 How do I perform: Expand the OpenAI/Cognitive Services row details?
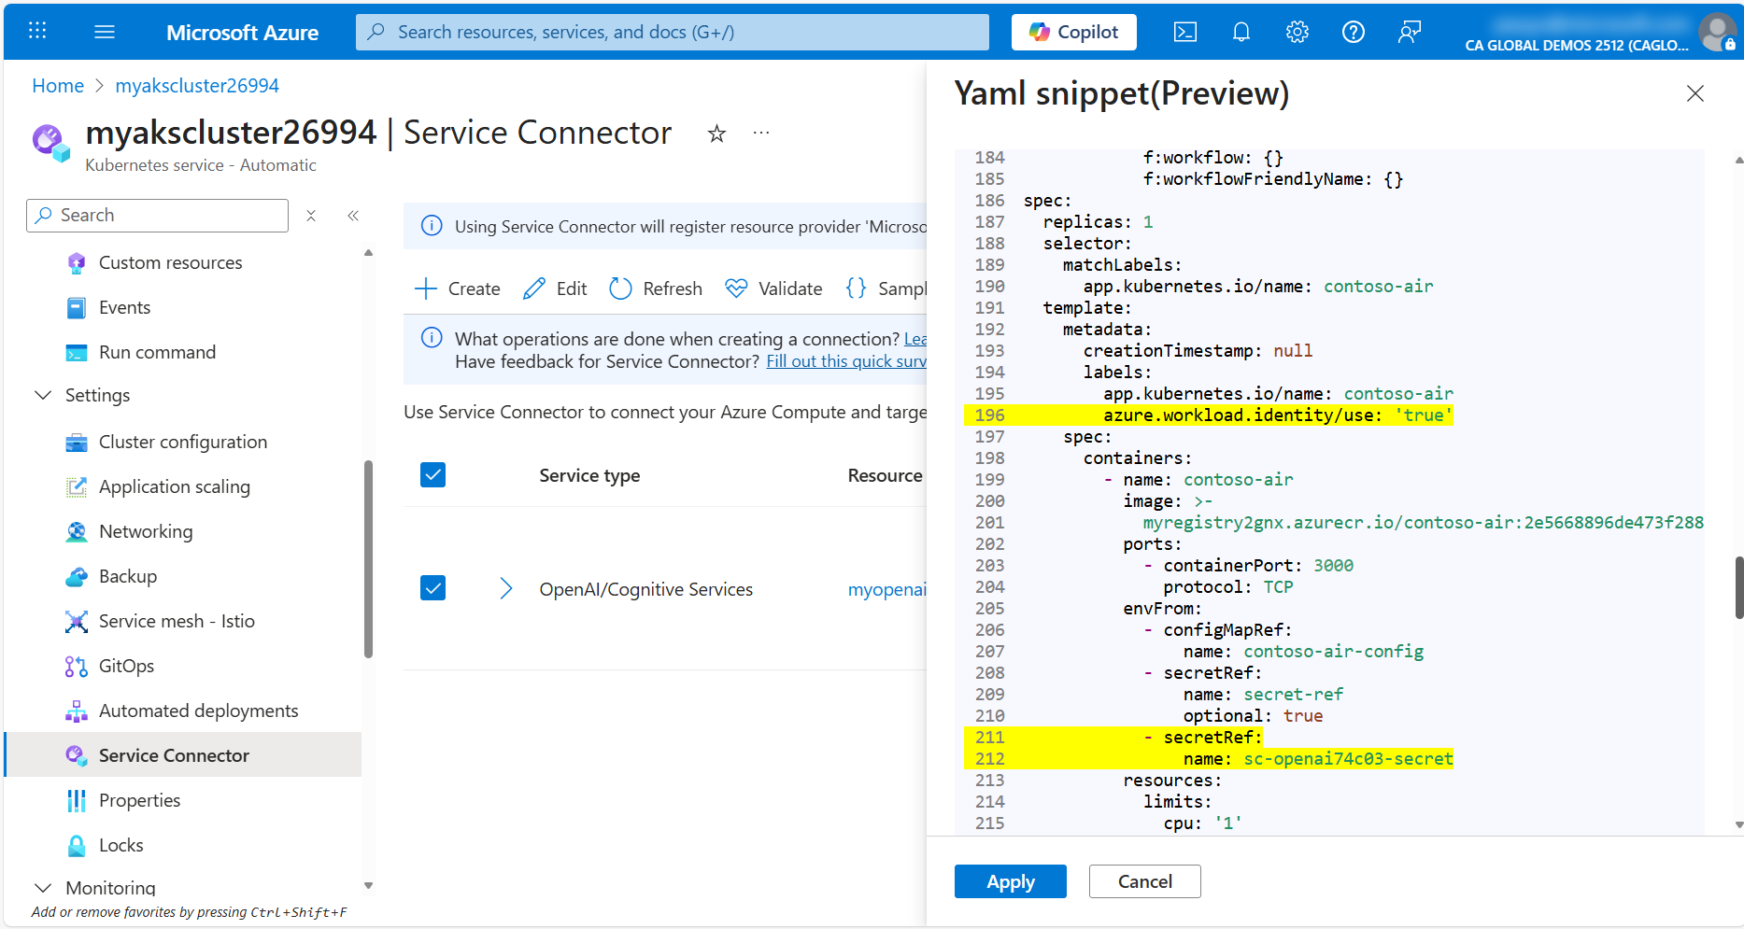[506, 587]
